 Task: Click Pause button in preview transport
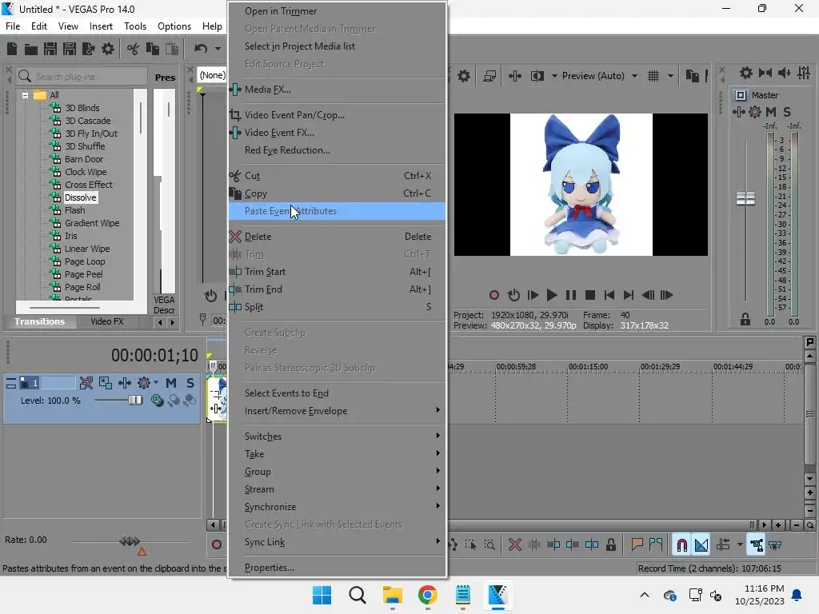point(571,295)
